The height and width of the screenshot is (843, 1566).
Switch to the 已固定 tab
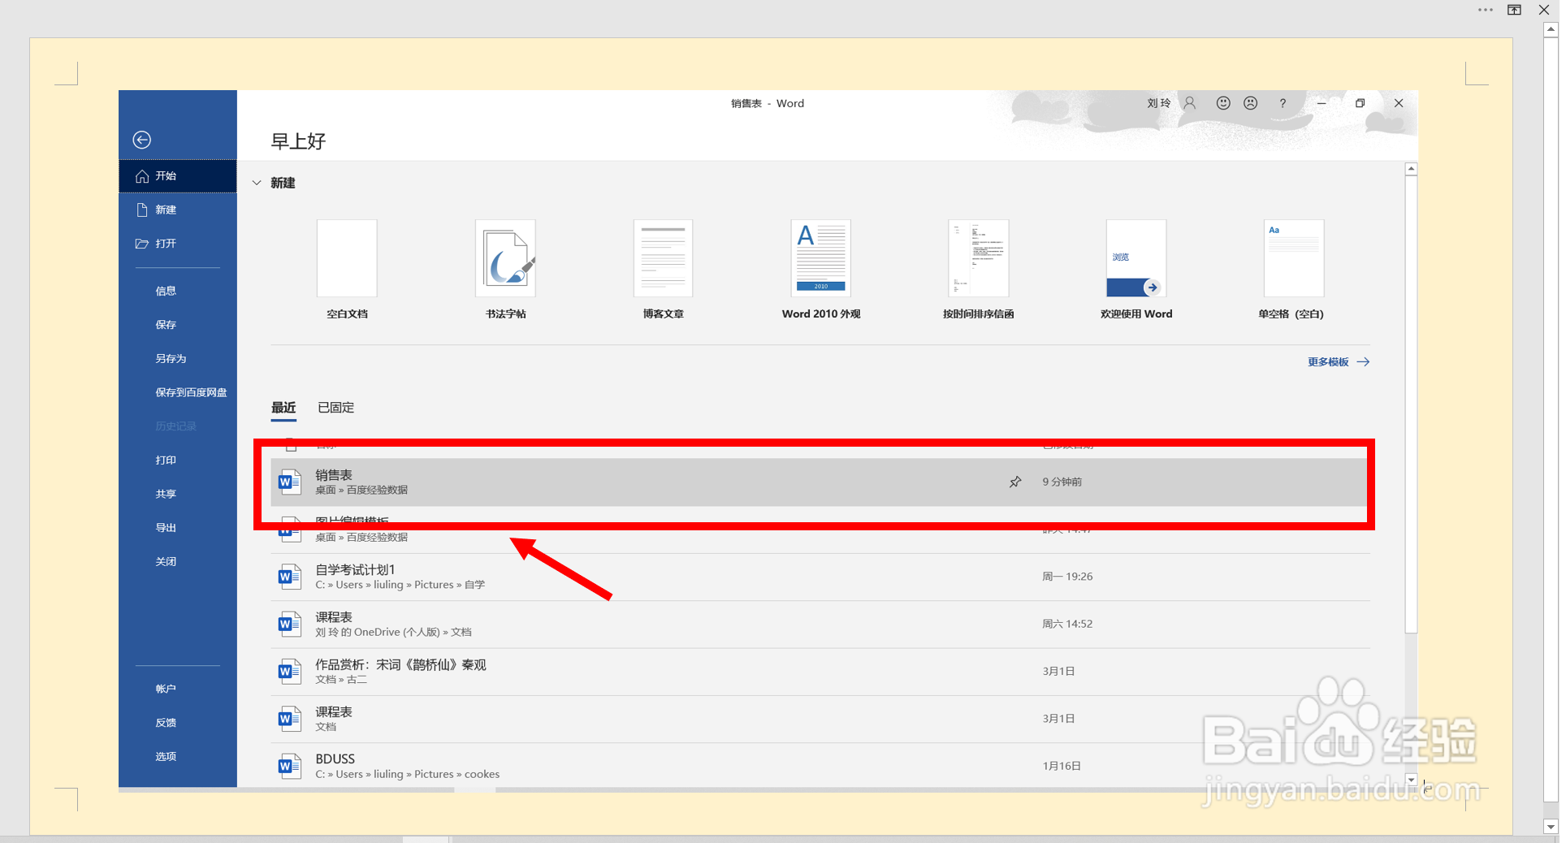336,408
